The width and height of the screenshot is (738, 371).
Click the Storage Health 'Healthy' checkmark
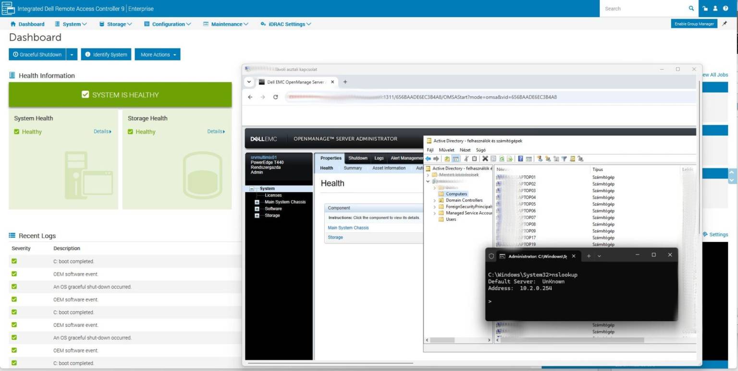(x=130, y=132)
